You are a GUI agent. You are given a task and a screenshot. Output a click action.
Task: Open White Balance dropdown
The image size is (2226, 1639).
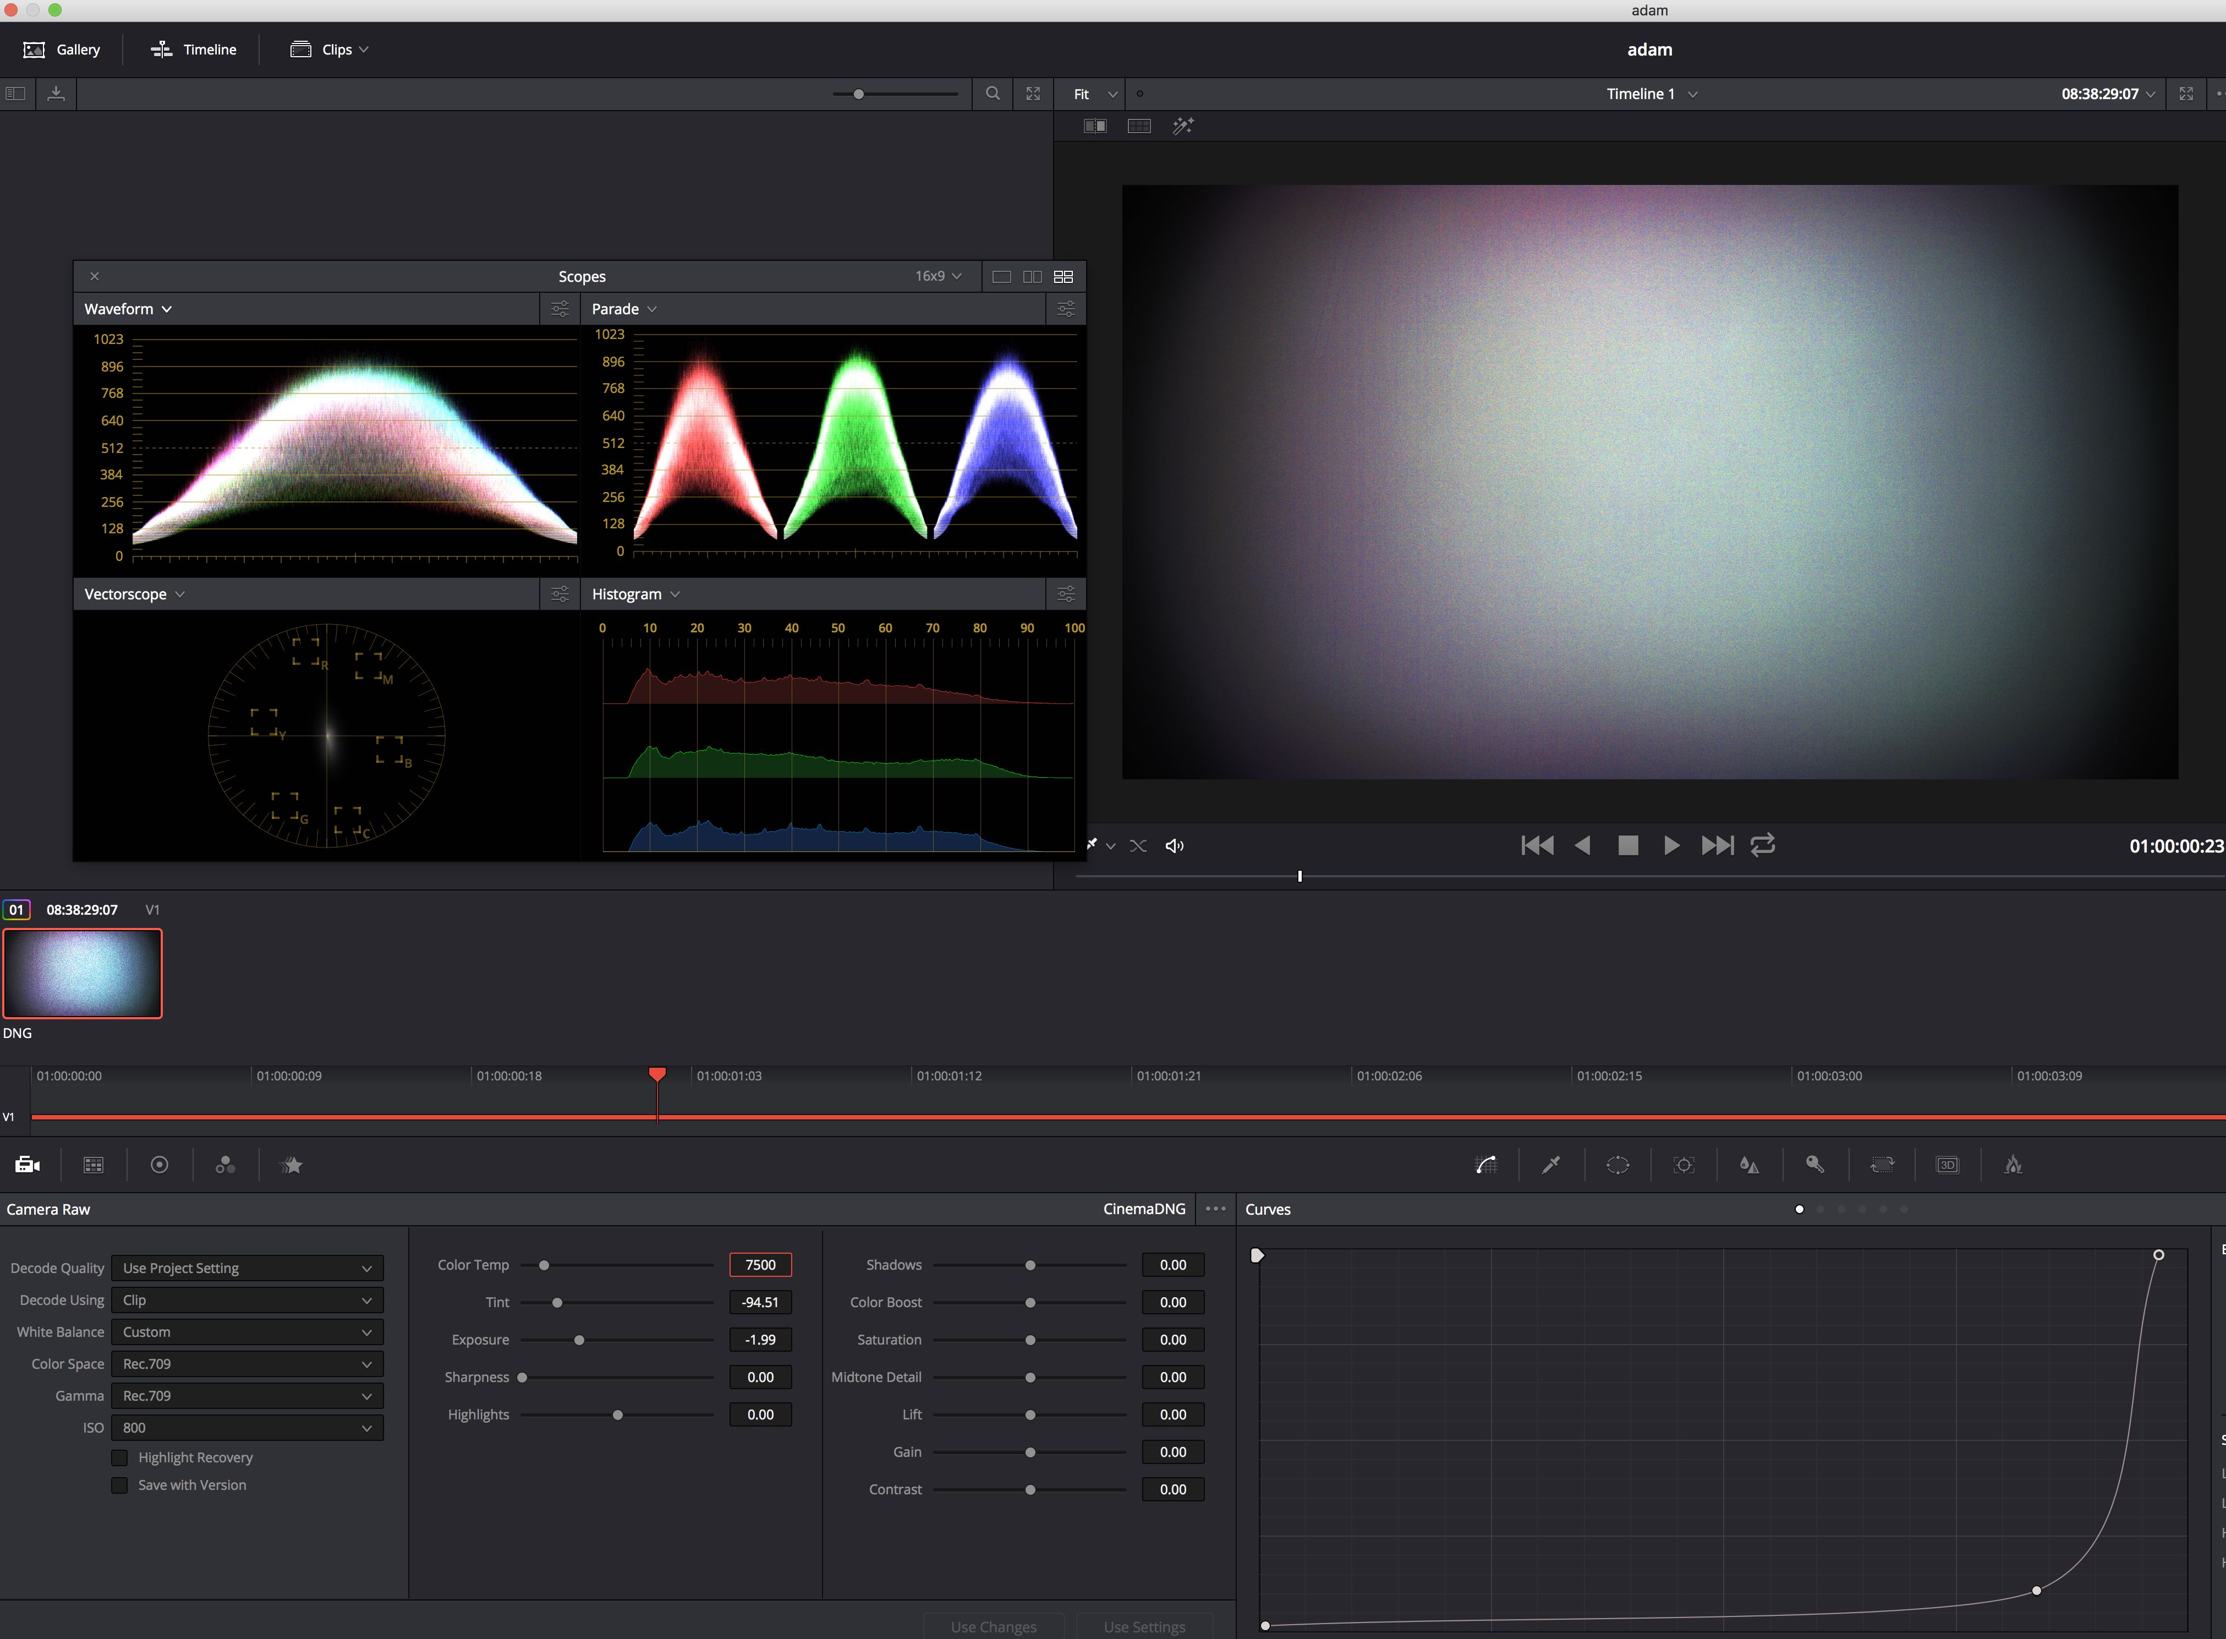247,1331
